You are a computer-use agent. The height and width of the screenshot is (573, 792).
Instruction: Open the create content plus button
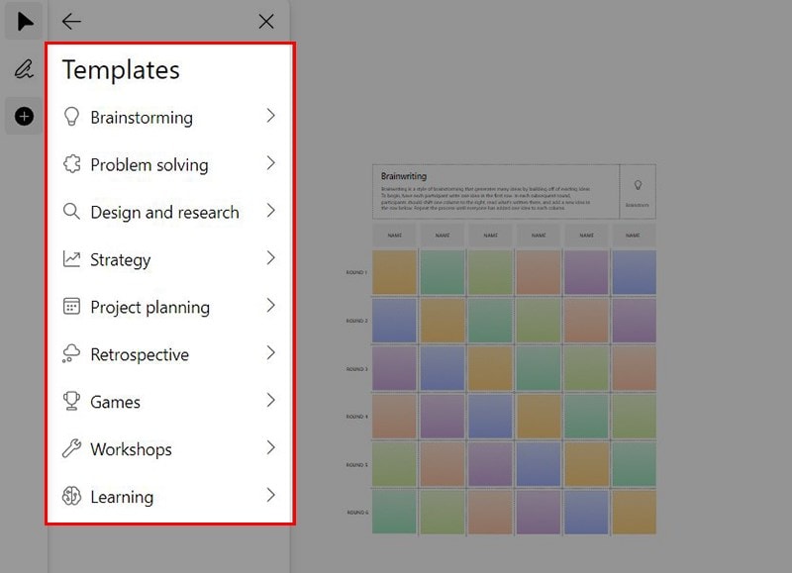pos(22,116)
